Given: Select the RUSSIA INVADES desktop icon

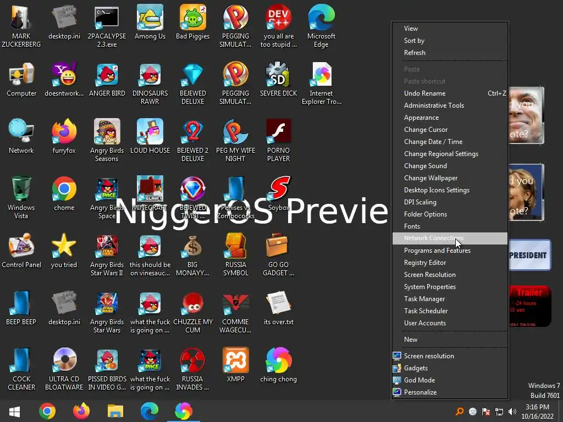Looking at the screenshot, I should (192, 369).
